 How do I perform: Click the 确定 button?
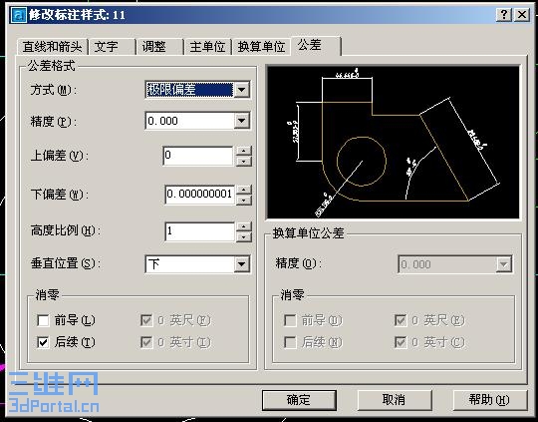(299, 400)
